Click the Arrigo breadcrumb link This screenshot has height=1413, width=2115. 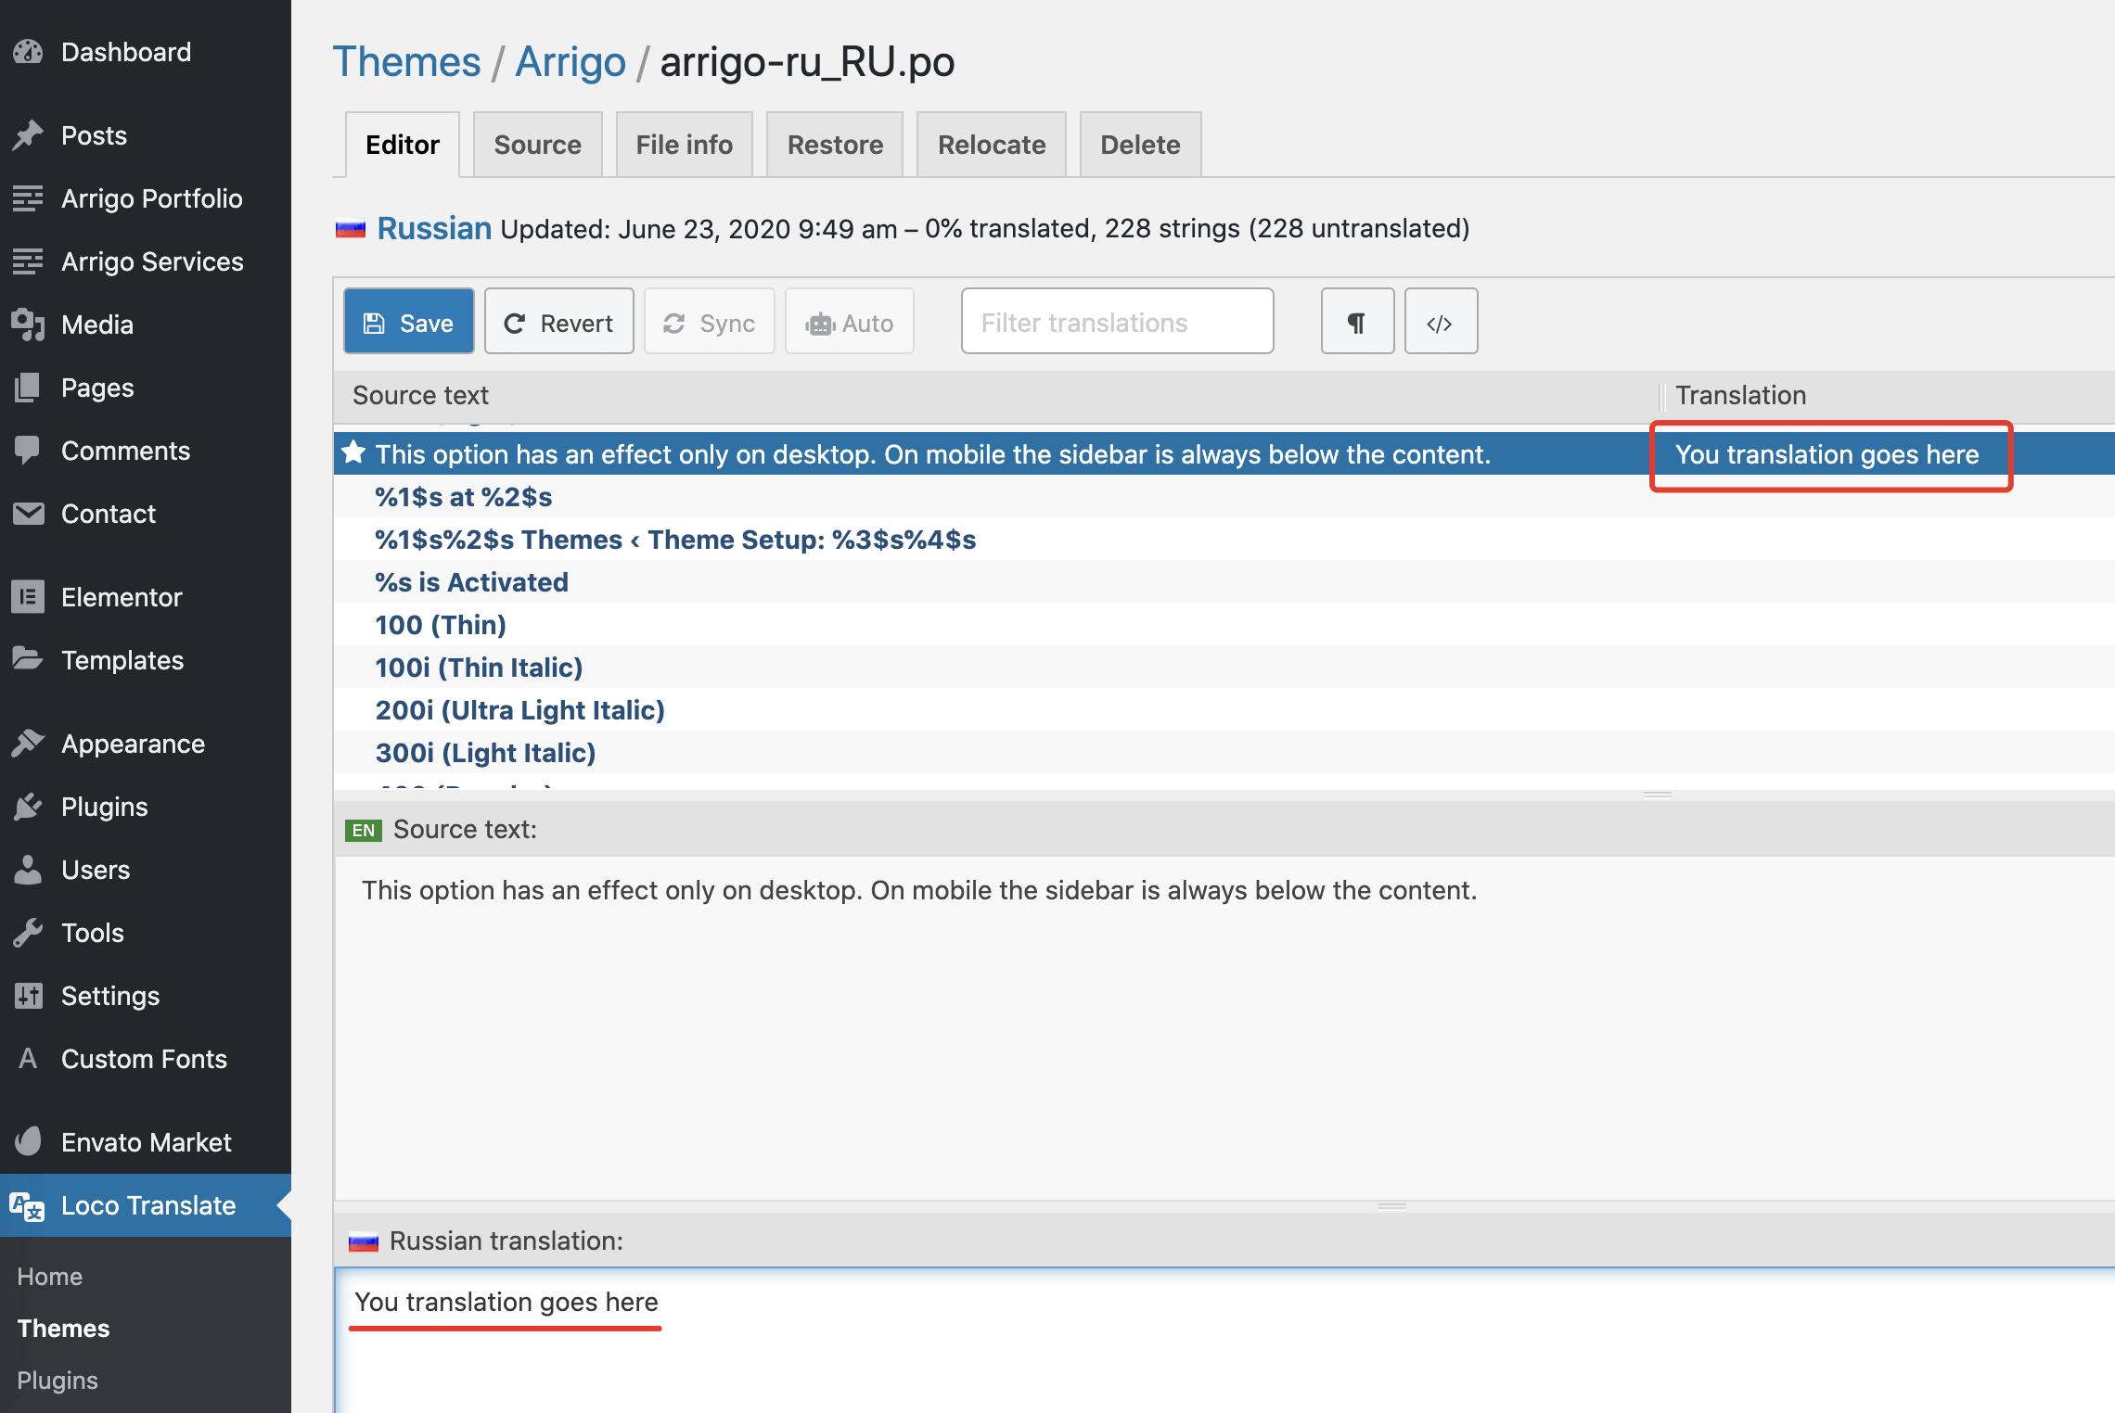(570, 62)
